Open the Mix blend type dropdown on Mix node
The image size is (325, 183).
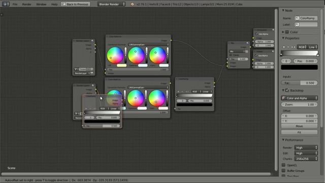pos(237,51)
